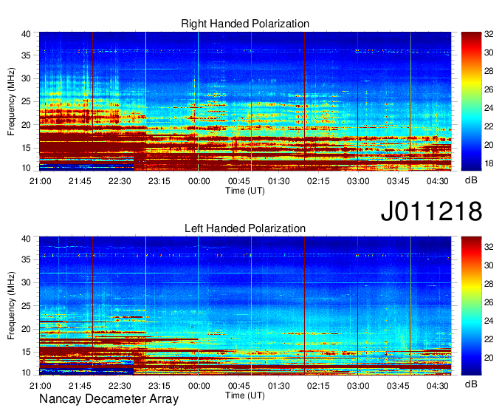
Task: Click the "01:30" time tick on the bottom plot
Action: (x=278, y=386)
